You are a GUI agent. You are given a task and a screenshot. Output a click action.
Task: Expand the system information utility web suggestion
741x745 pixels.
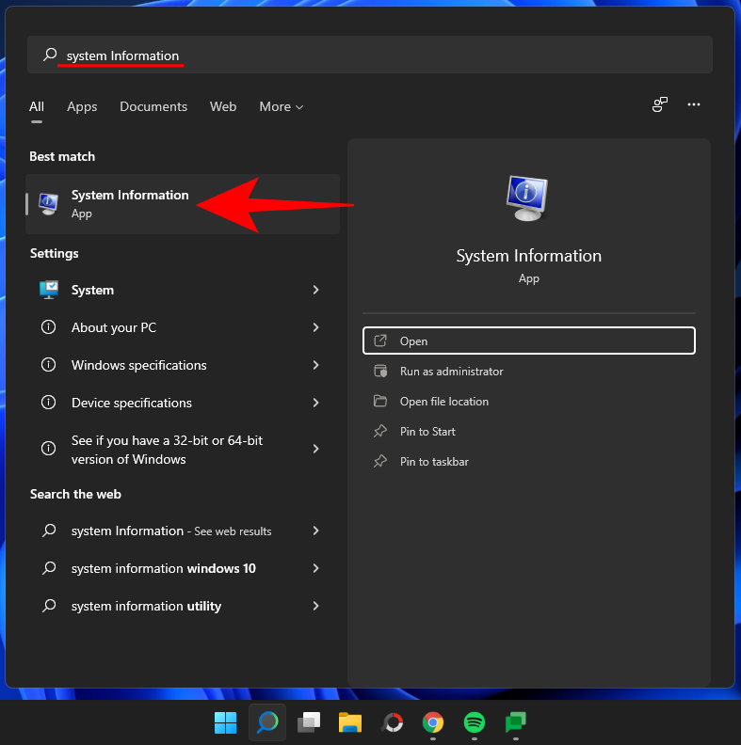pyautogui.click(x=316, y=606)
